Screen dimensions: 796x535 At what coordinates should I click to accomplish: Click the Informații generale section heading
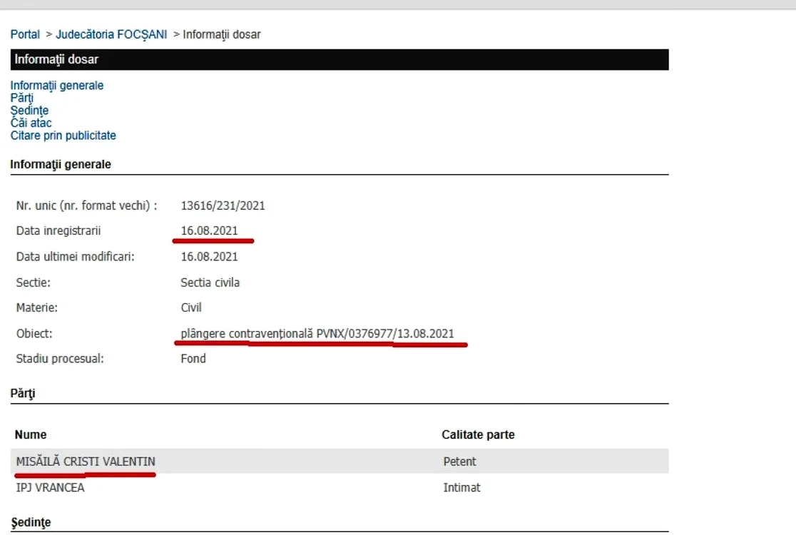click(x=61, y=165)
